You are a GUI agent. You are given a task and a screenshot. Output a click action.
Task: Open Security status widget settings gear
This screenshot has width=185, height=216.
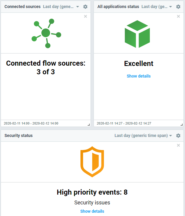tap(178, 135)
